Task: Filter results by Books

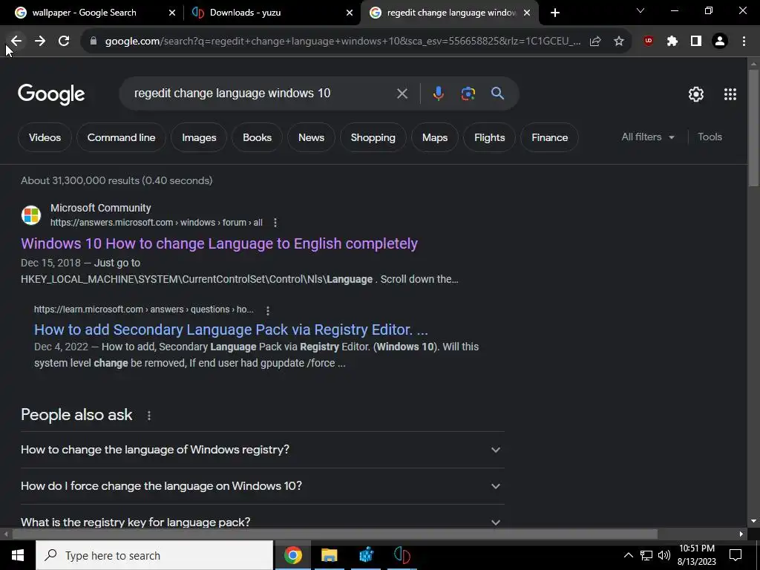Action: click(x=257, y=137)
